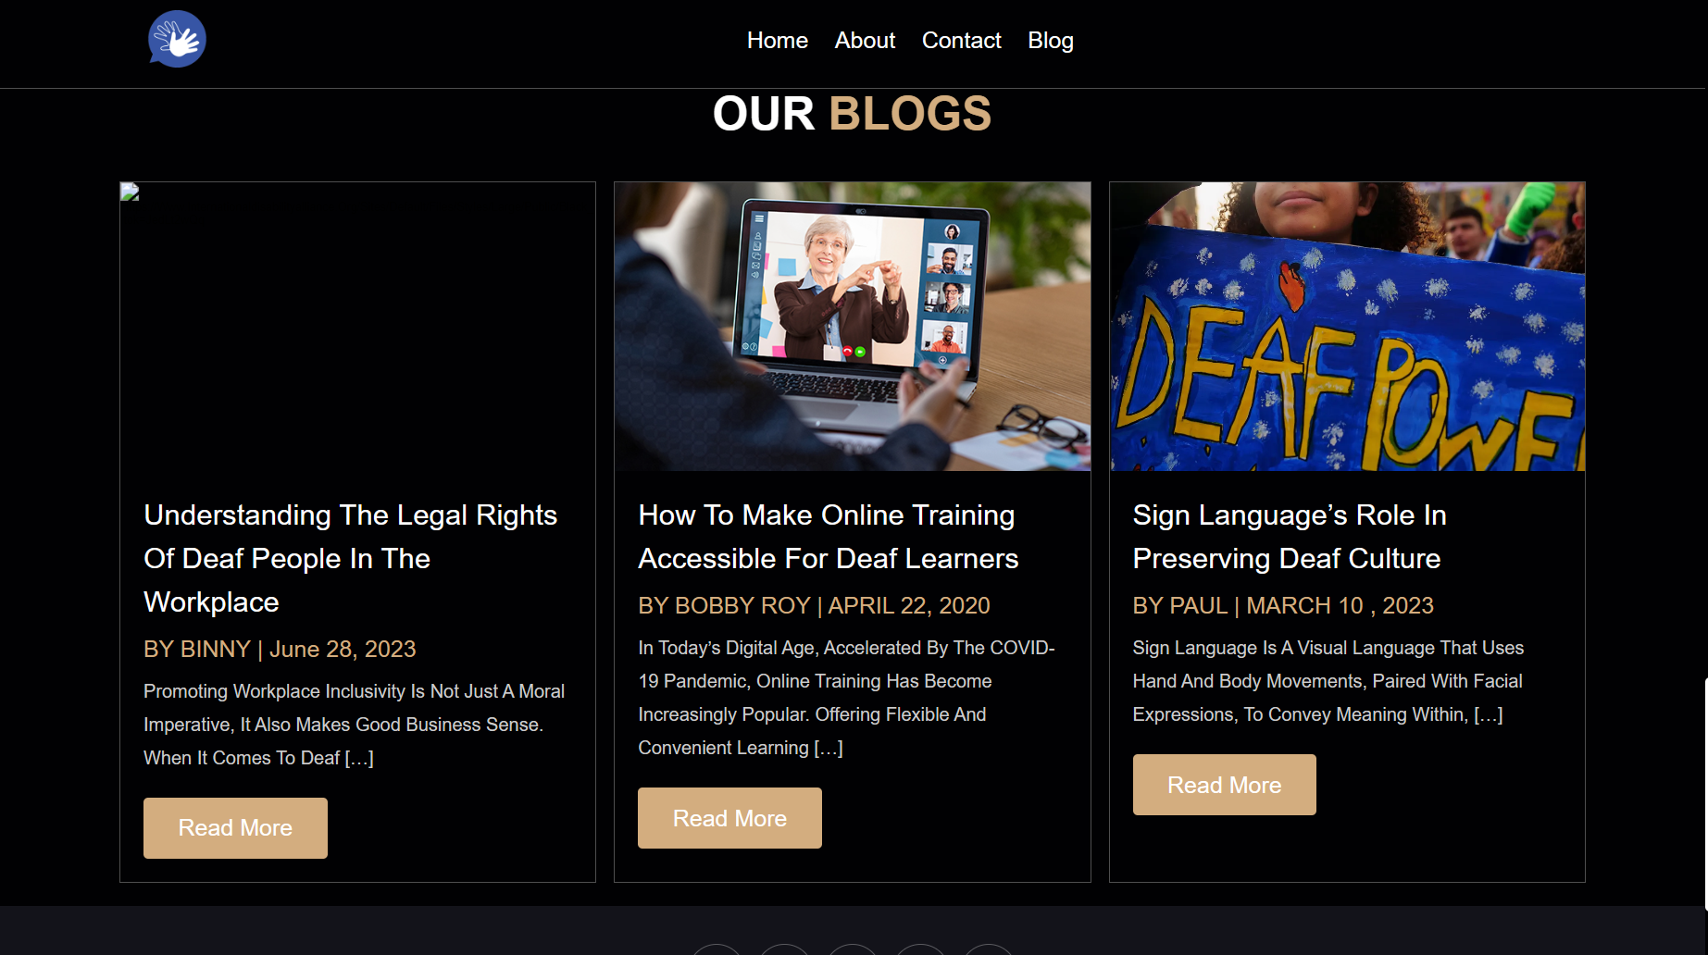Open Sign Language's Role title link
The image size is (1708, 955).
click(1289, 537)
